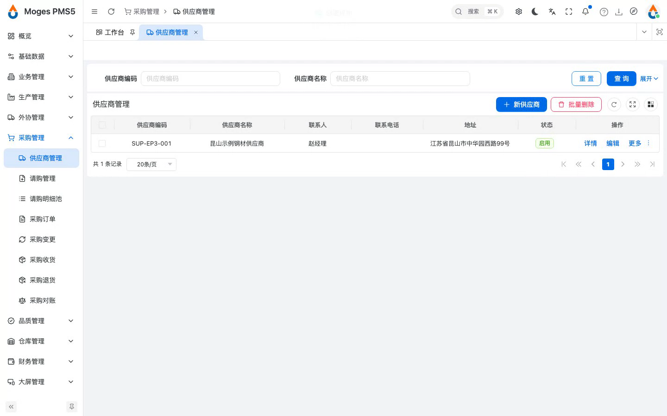
Task: Open 采购订单 in the sidebar
Action: [x=41, y=219]
